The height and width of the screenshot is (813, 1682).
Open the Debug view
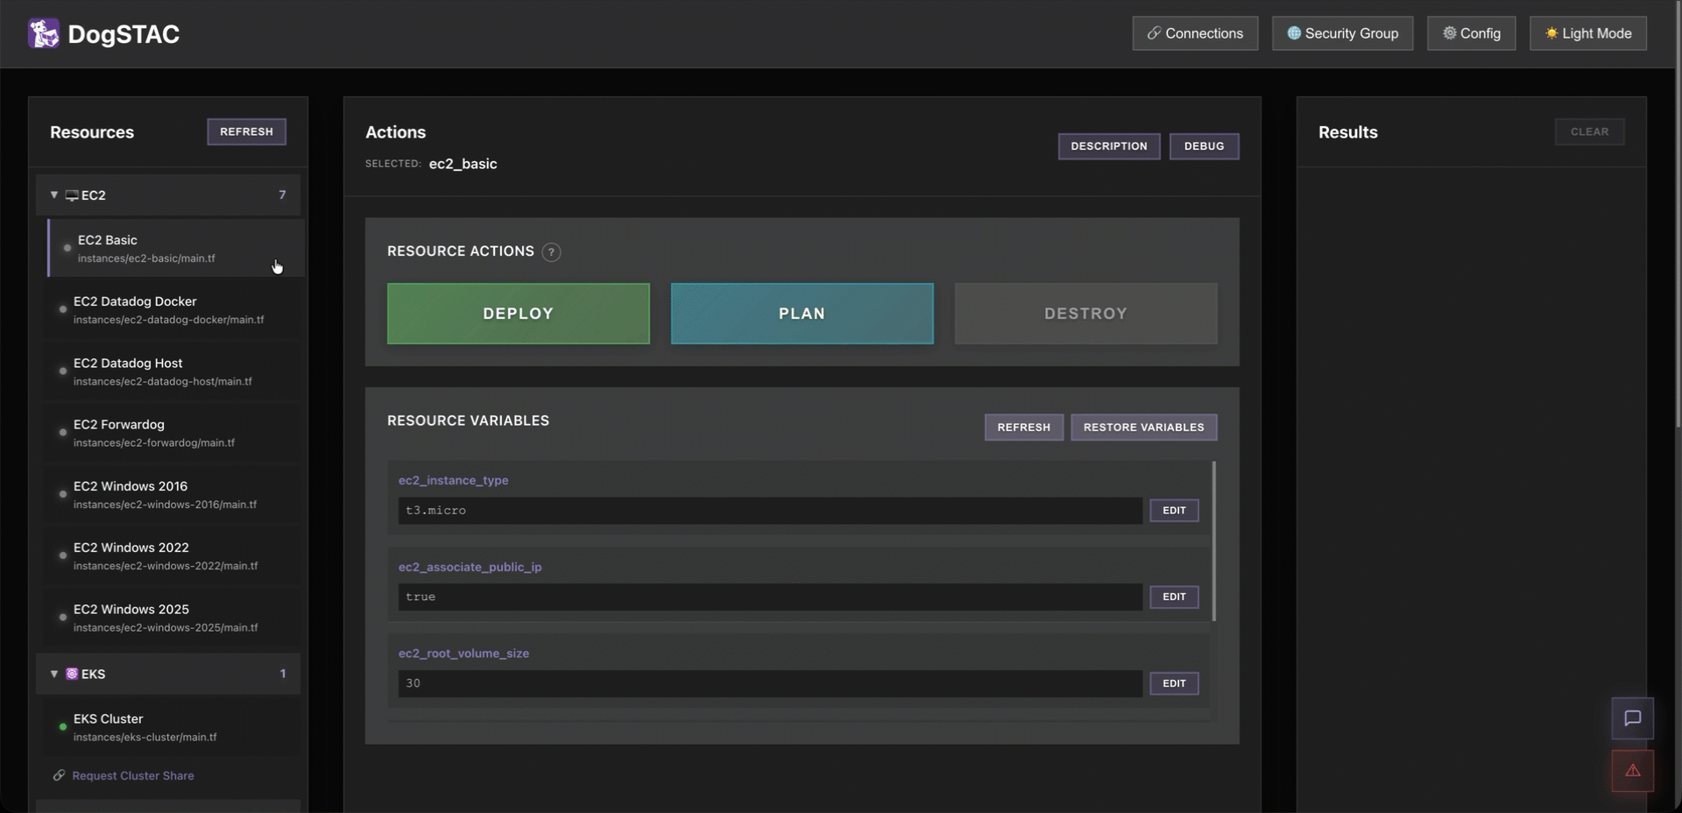coord(1204,146)
